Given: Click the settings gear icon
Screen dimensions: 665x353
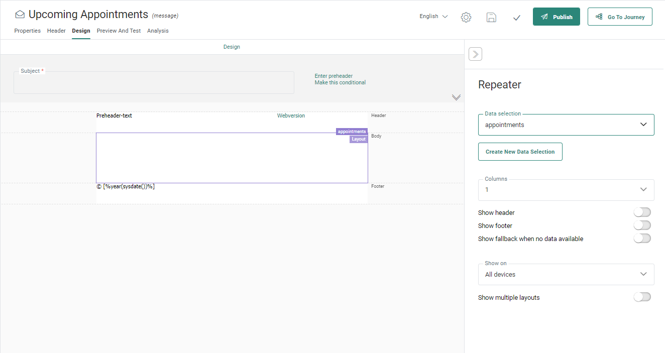Looking at the screenshot, I should [466, 17].
